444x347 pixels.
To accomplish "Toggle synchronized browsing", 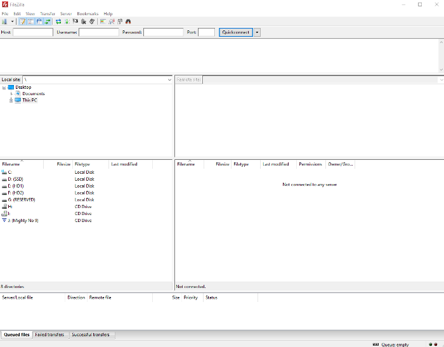I will coord(120,22).
